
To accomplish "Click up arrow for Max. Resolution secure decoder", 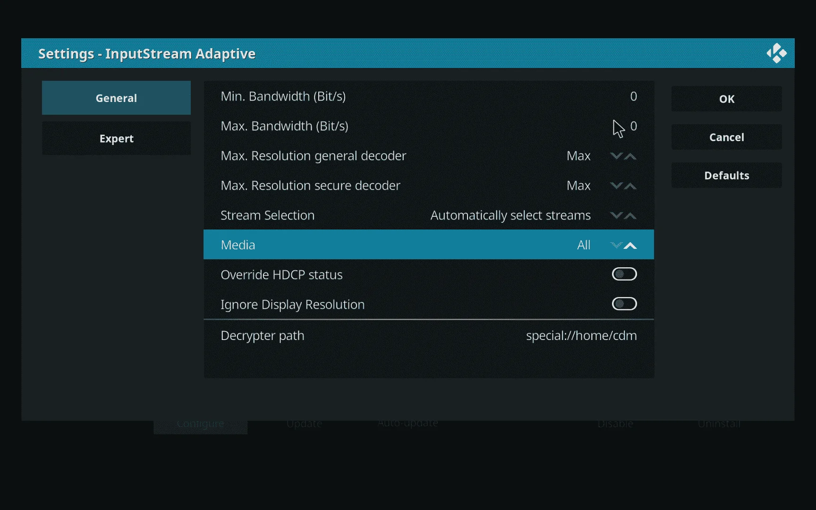I will click(630, 186).
